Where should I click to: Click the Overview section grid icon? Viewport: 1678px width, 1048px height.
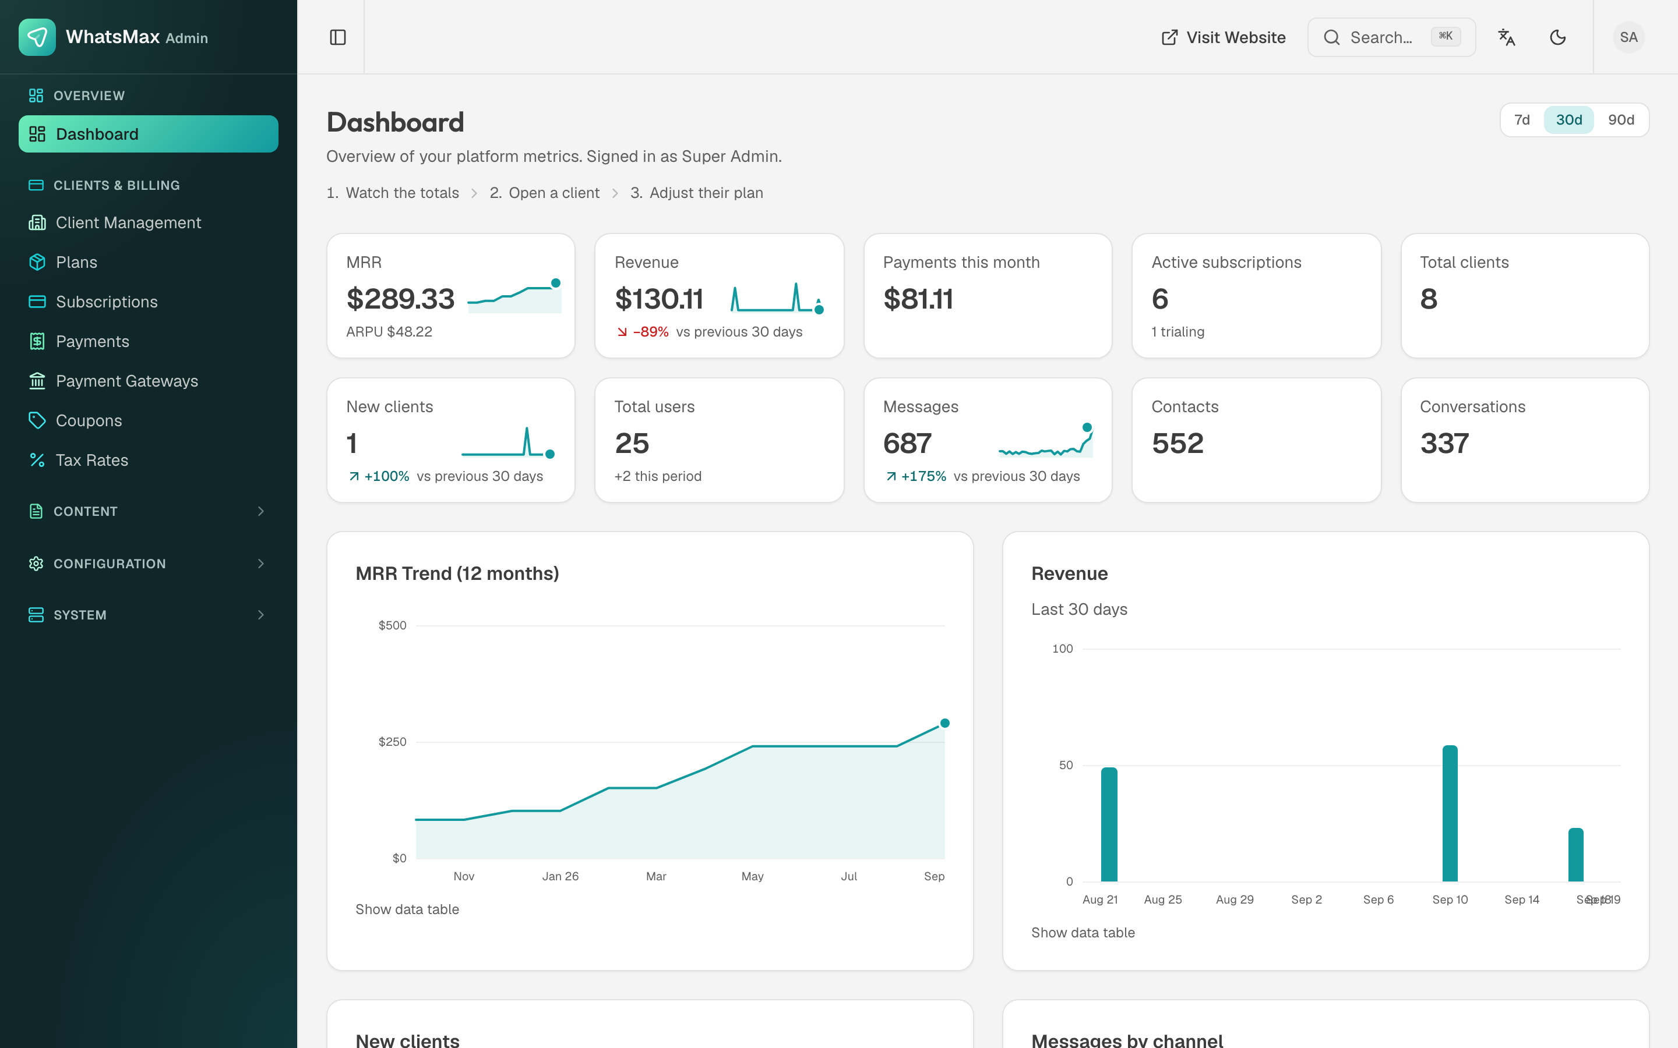pos(36,95)
